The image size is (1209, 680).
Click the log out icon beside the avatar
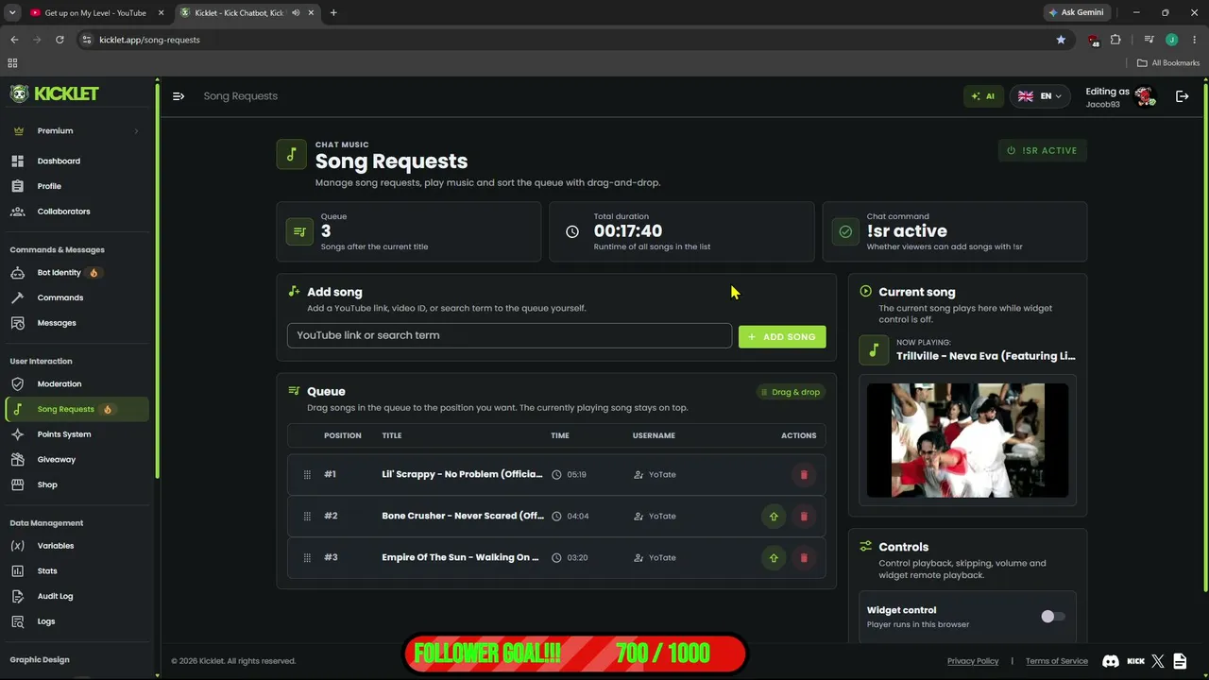pos(1182,96)
